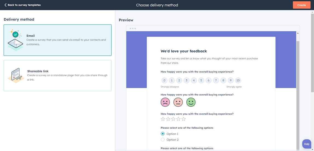Click the 'Strongly agree' label

[x=234, y=87]
